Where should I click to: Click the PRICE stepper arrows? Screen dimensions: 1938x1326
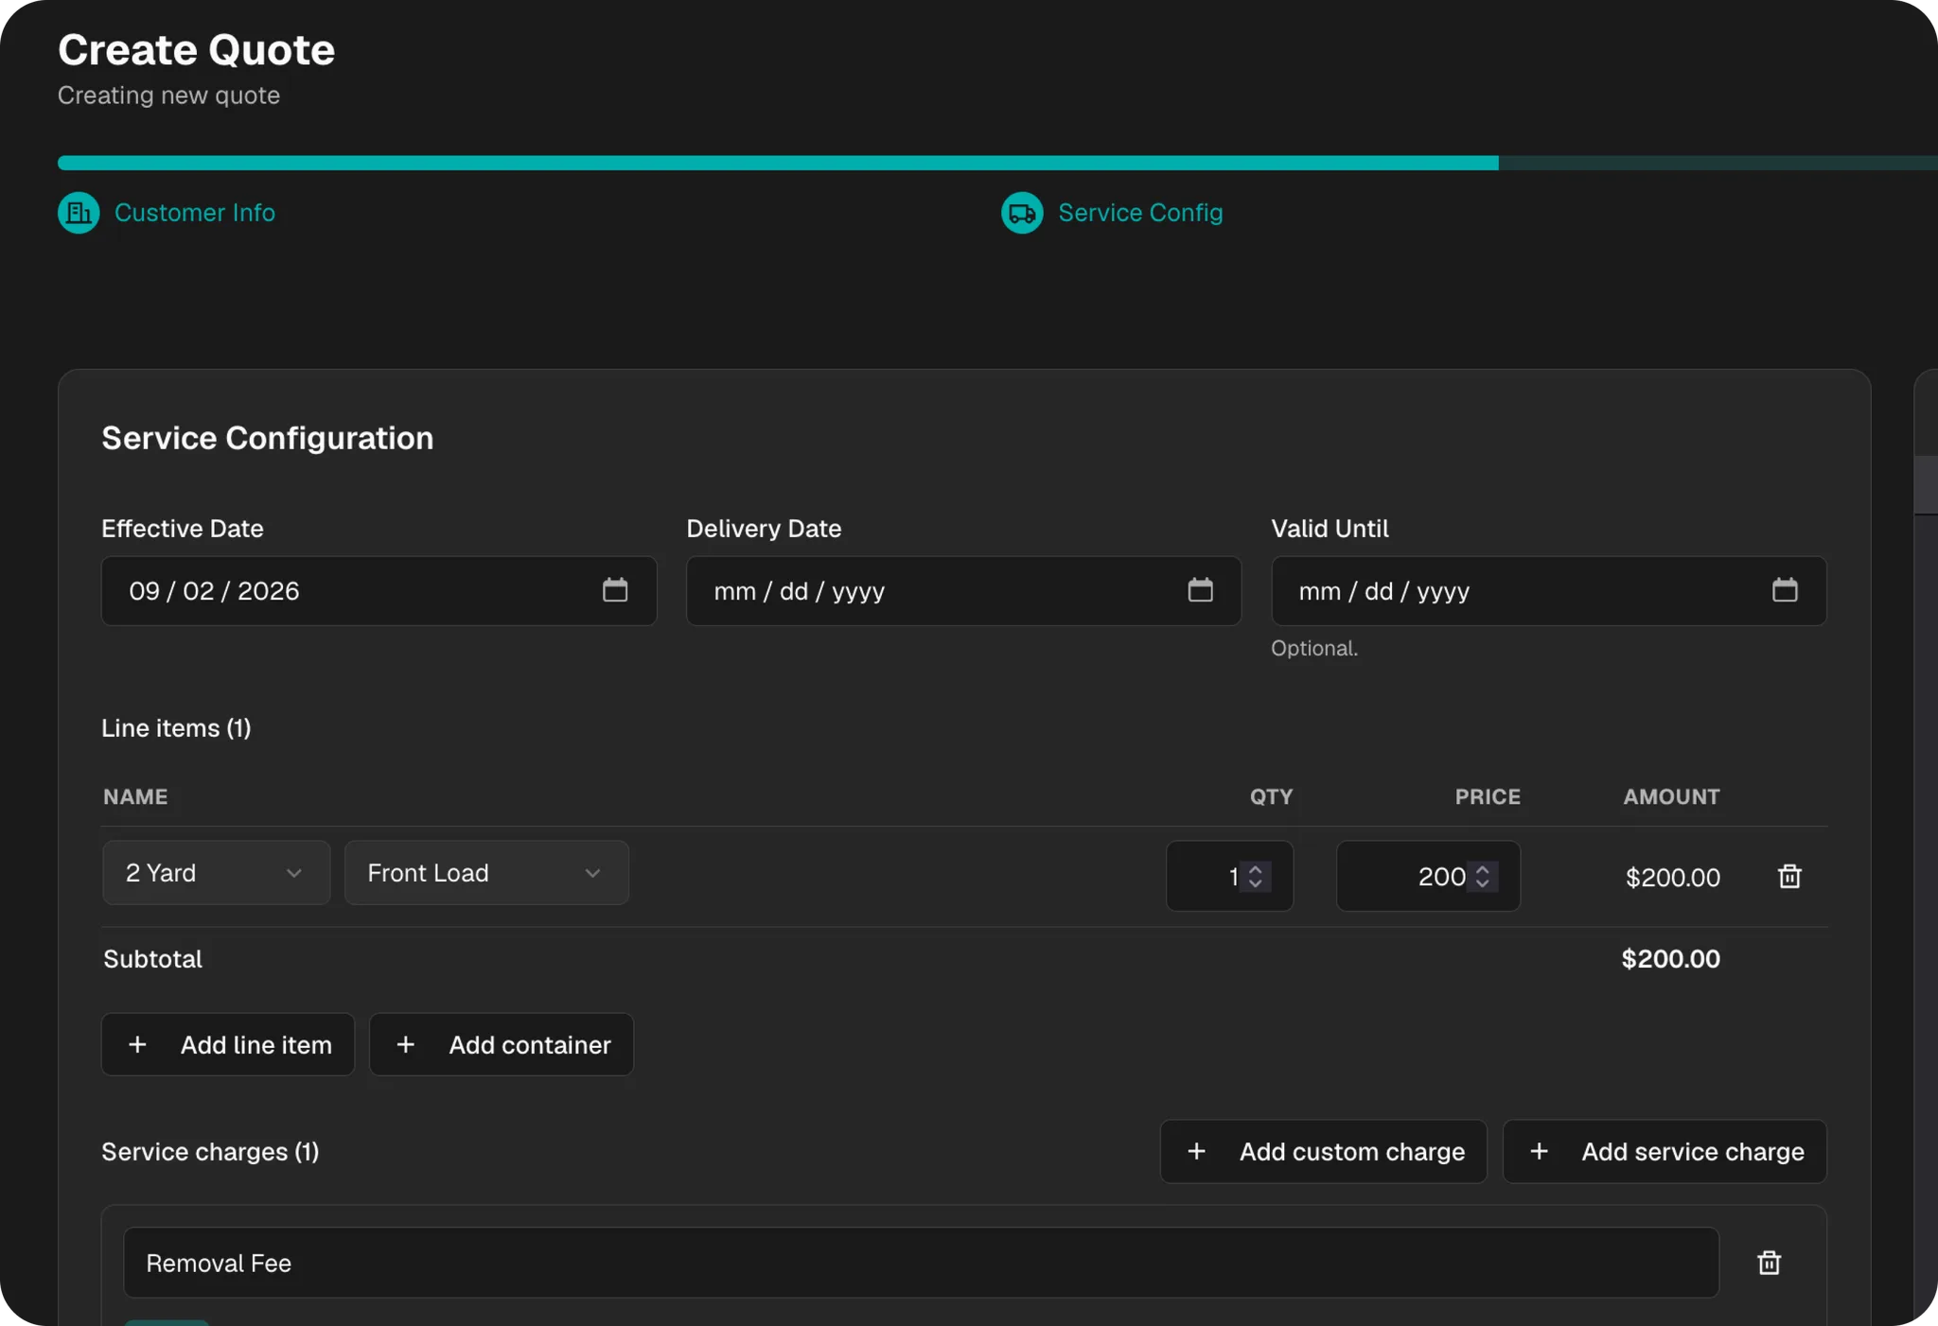(x=1483, y=877)
